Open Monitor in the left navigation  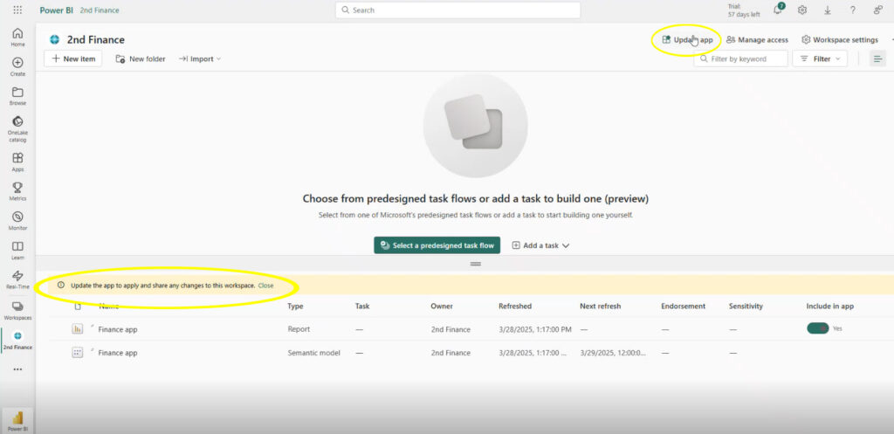(17, 221)
